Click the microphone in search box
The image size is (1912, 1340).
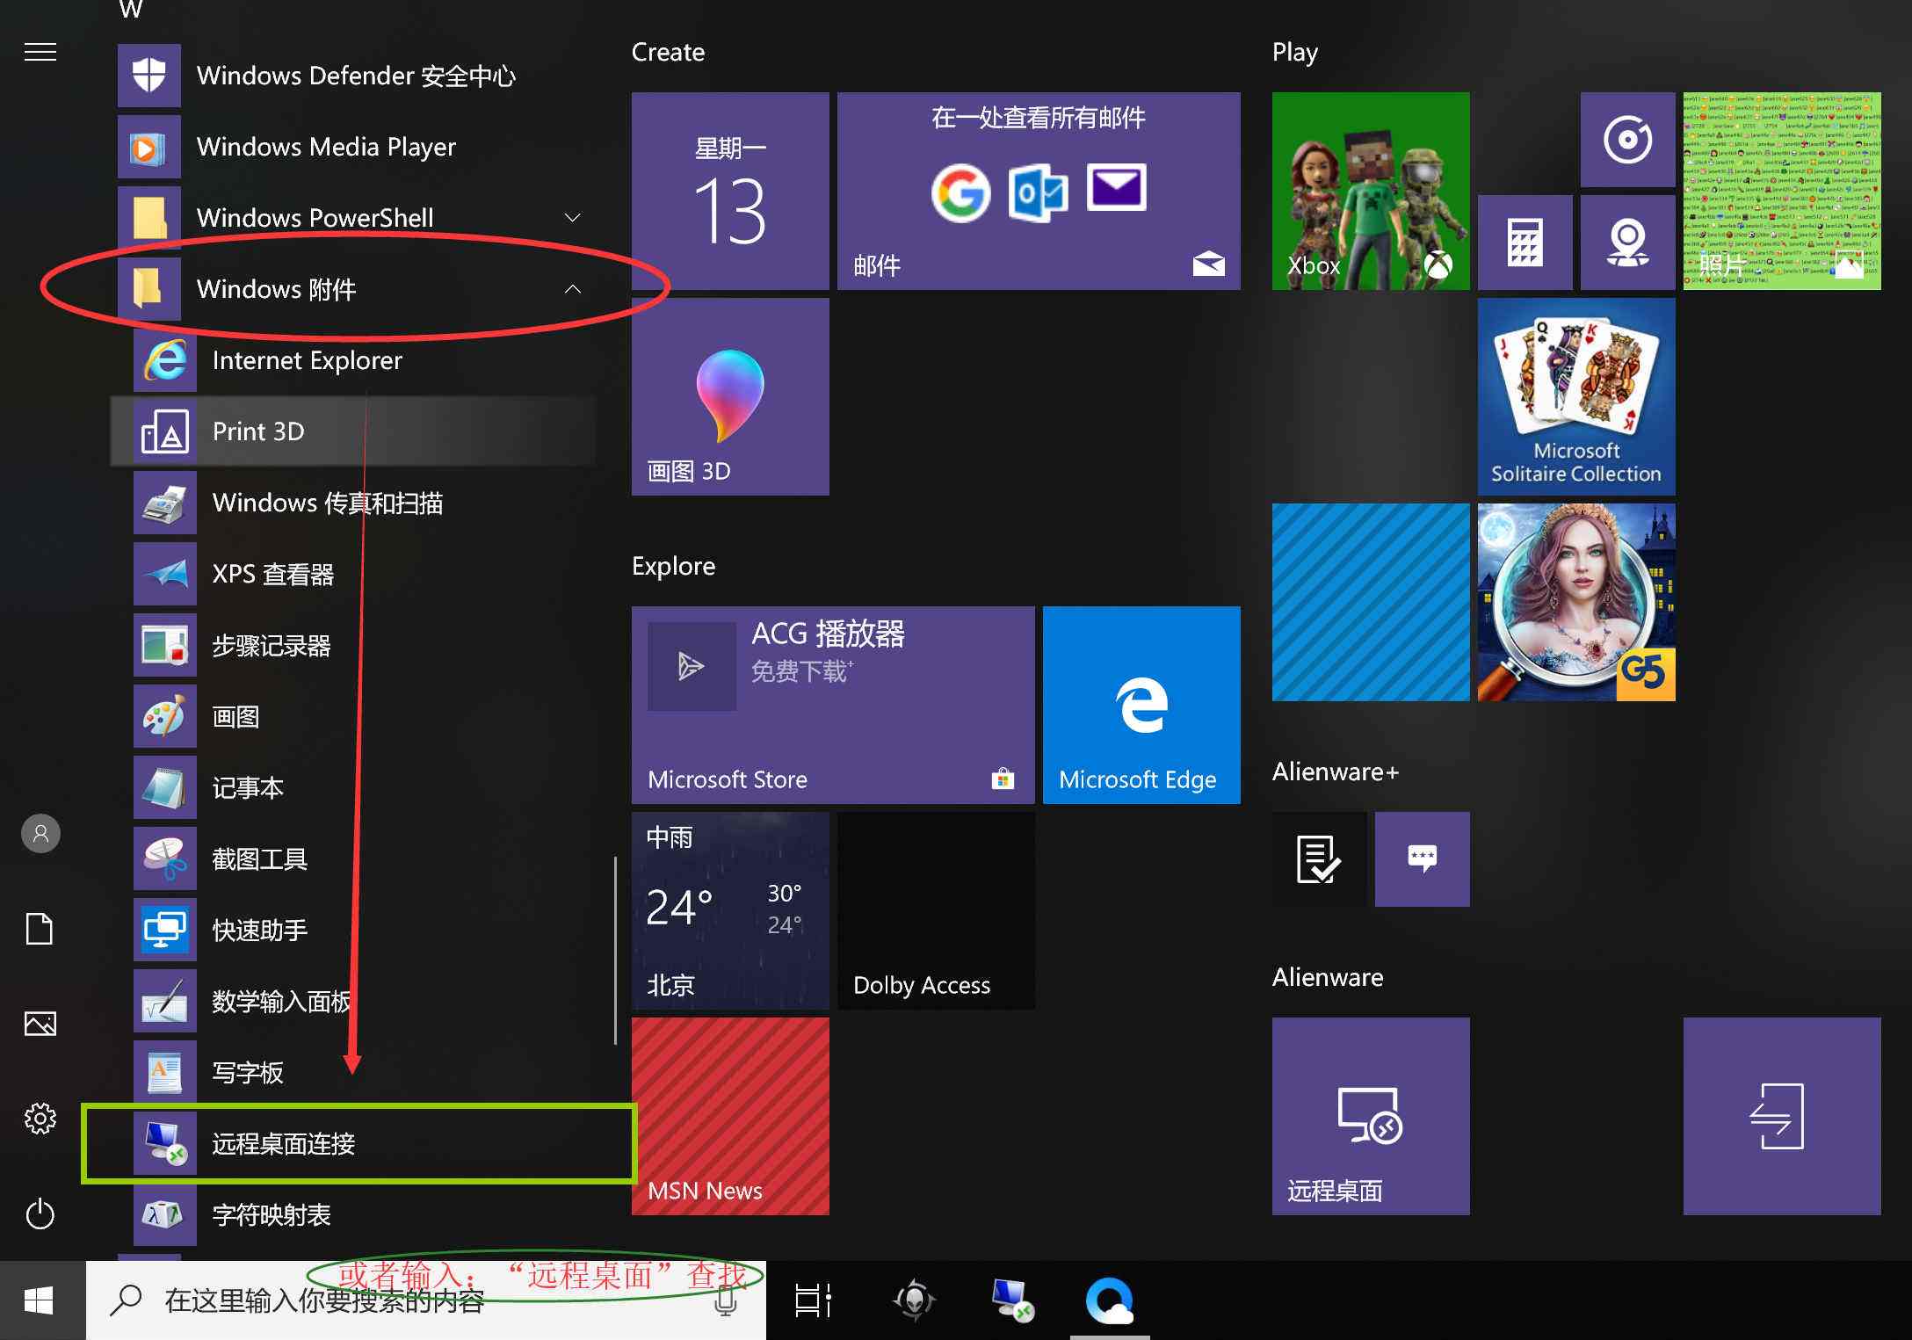pyautogui.click(x=725, y=1300)
